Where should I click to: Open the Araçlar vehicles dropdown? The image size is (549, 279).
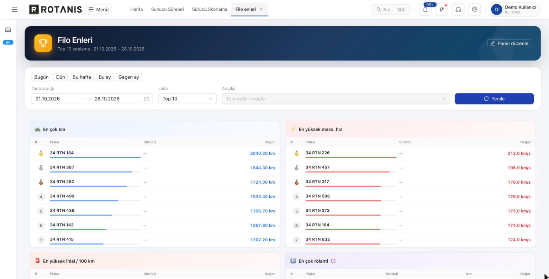coord(336,99)
